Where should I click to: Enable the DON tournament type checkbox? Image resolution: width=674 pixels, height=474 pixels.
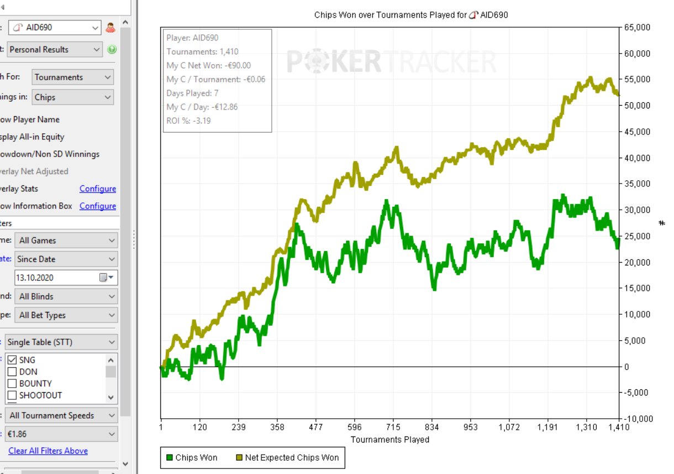pos(12,372)
